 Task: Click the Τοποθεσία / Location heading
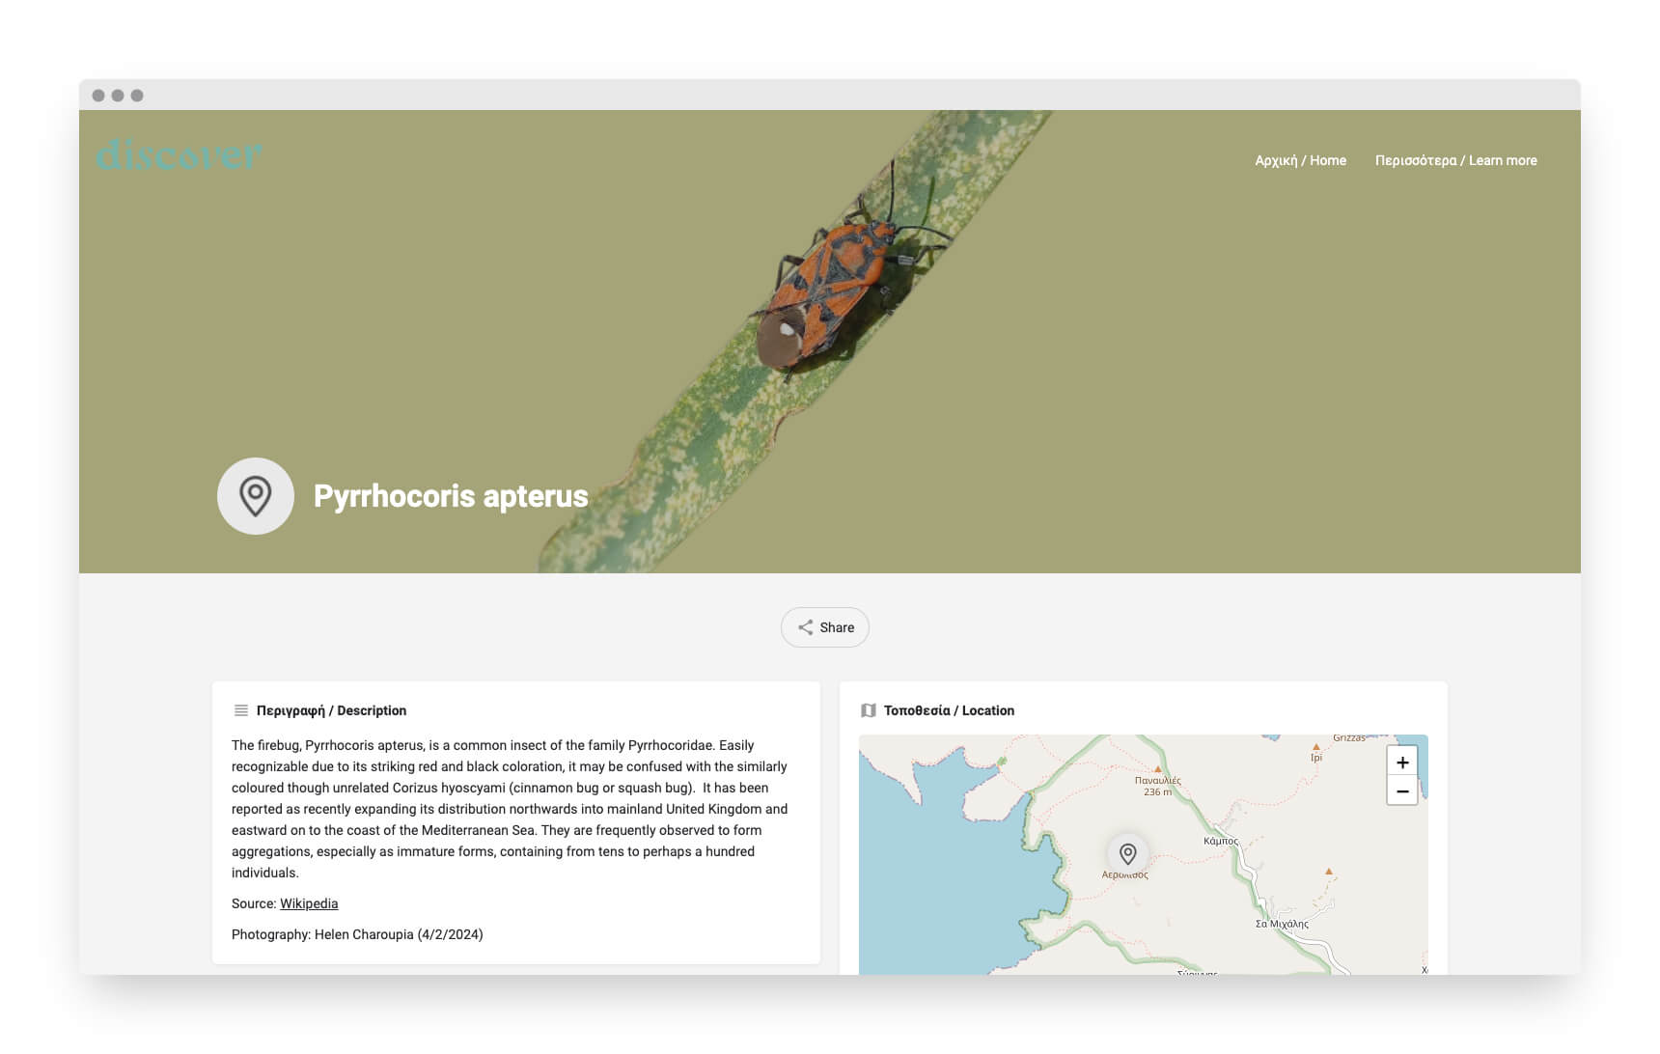pyautogui.click(x=949, y=710)
